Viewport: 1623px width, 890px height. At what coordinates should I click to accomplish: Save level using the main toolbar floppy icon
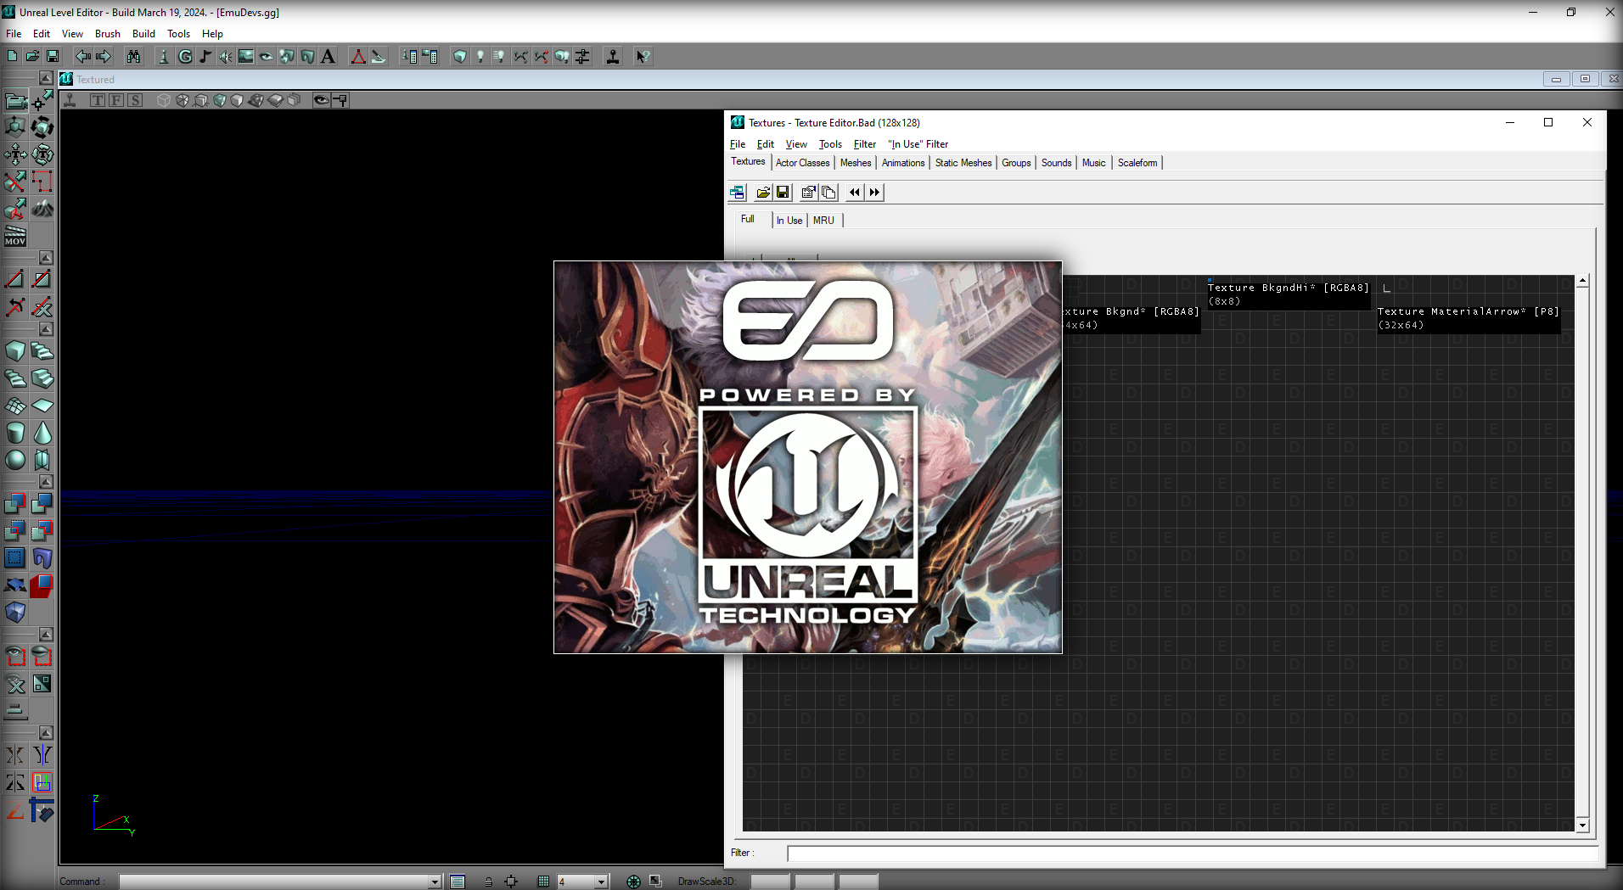pos(53,56)
